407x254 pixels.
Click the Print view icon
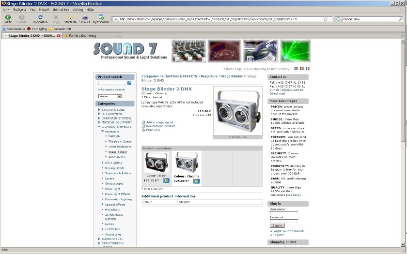click(143, 130)
